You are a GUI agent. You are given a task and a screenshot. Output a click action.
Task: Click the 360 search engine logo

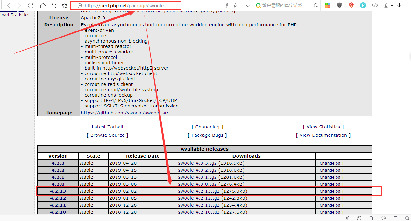[258, 5]
